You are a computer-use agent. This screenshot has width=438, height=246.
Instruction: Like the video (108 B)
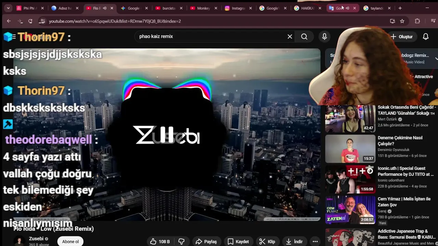[160, 242]
